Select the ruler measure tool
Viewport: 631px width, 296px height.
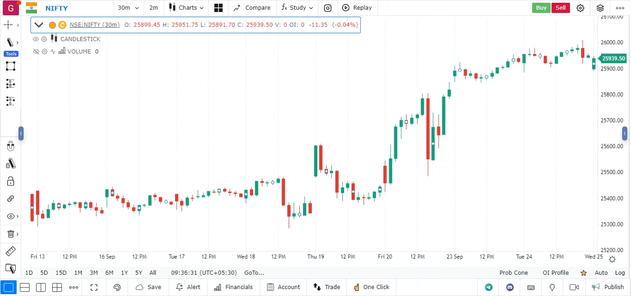click(x=10, y=252)
